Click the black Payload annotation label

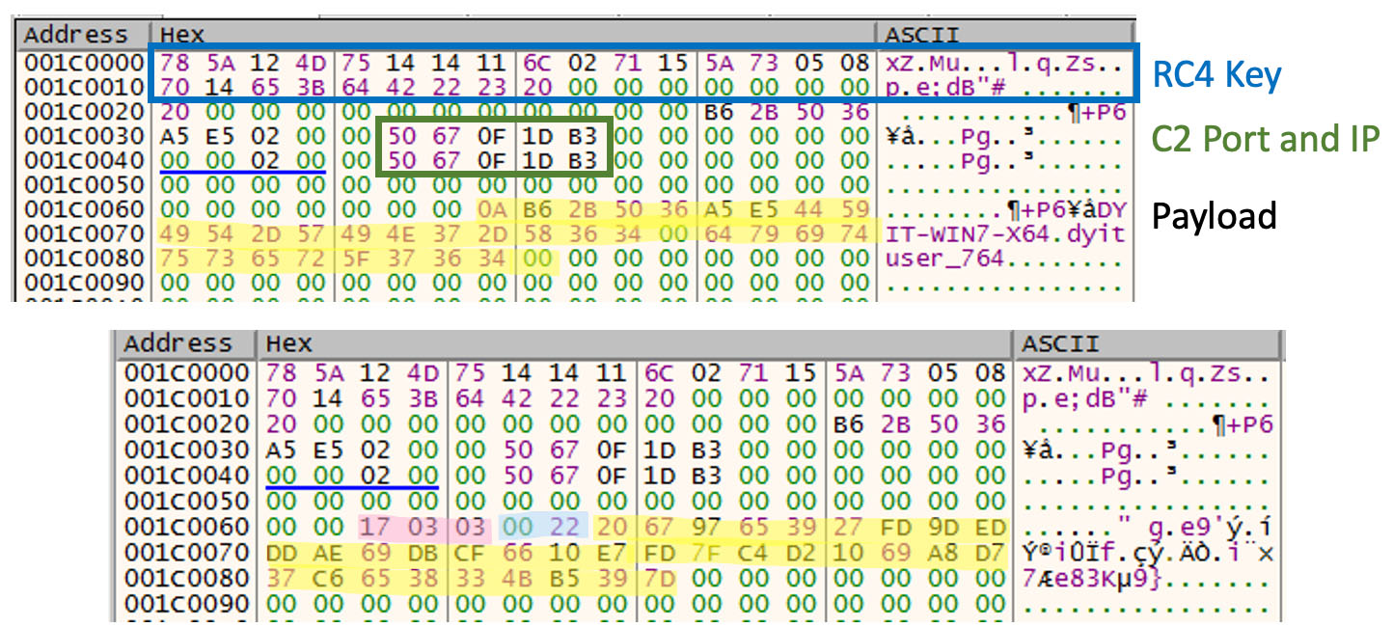1214,215
